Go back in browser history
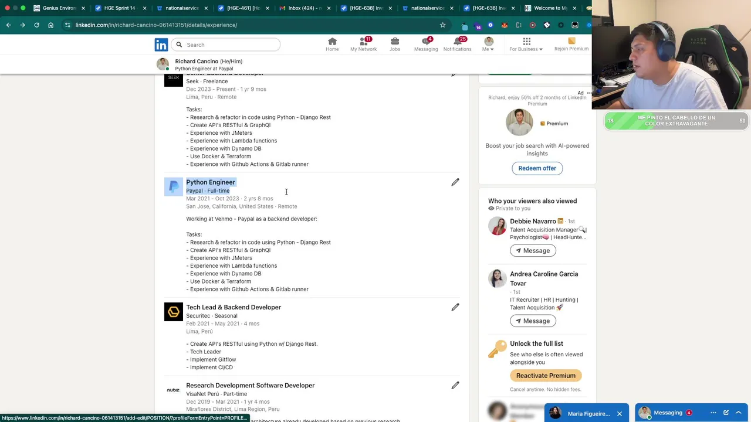Screen dimensions: 751x422 click(8, 25)
